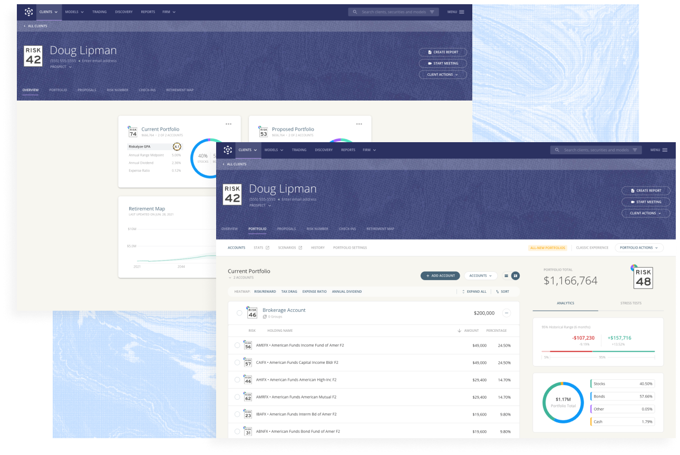Open Proposed Portfolio card ellipsis menu
This screenshot has height=455, width=680.
(359, 124)
